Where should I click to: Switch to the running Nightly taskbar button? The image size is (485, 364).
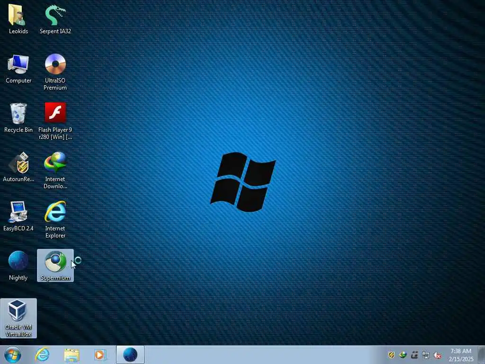coord(130,355)
